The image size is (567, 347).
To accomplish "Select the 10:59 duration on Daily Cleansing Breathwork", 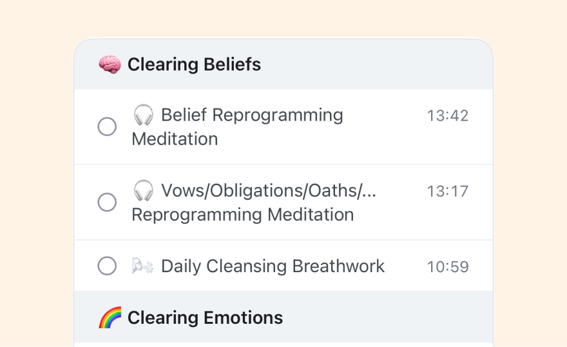I will (447, 267).
